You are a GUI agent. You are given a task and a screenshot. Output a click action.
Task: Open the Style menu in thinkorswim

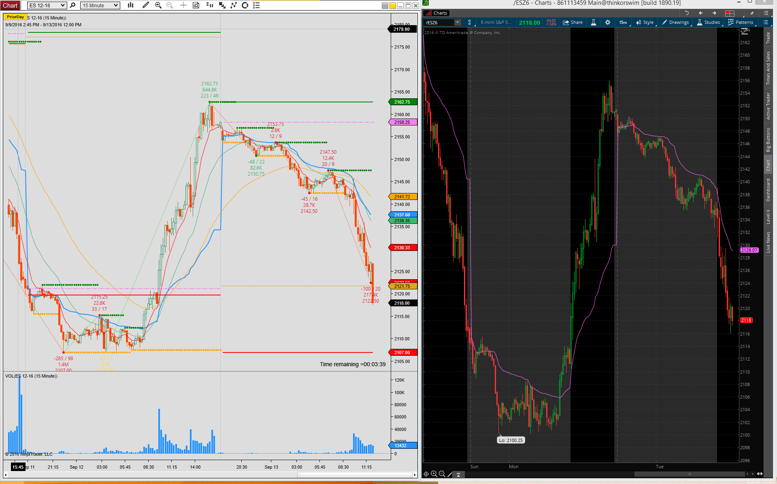click(645, 23)
